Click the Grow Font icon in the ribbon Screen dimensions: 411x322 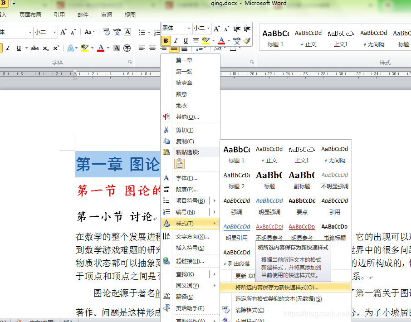63,32
